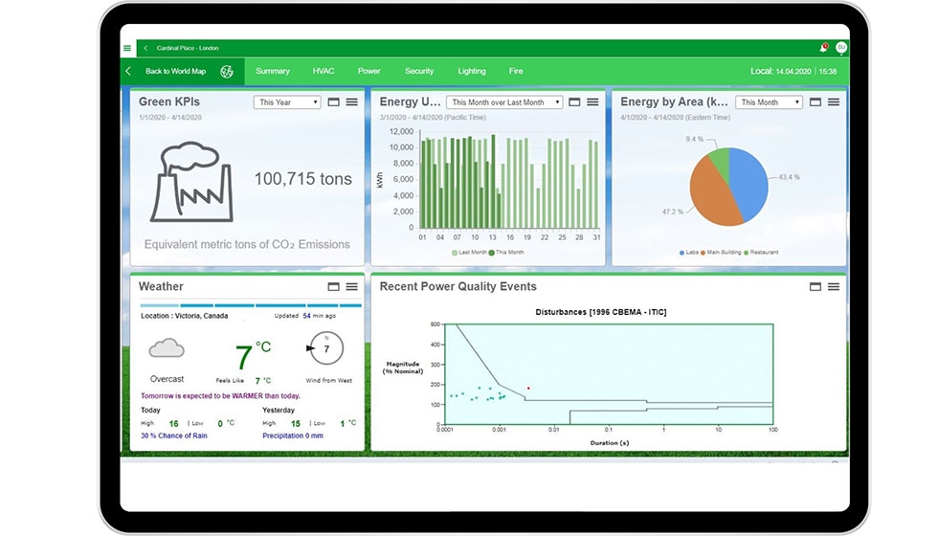Toggle the Main Building legend entry
938x536 pixels.
[x=726, y=253]
